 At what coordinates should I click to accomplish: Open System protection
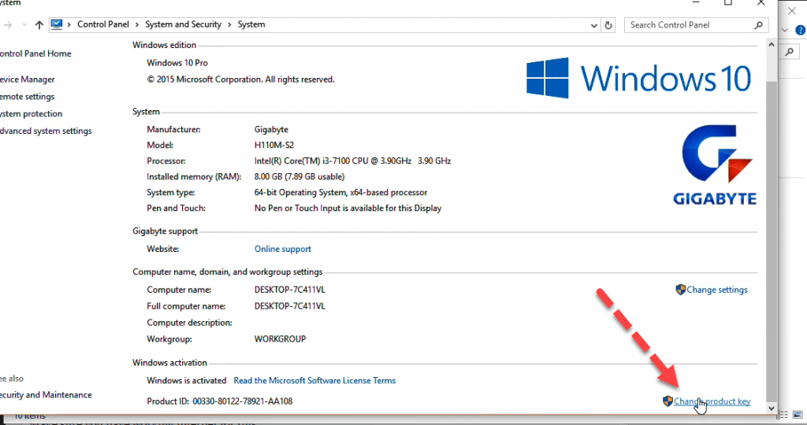(31, 113)
